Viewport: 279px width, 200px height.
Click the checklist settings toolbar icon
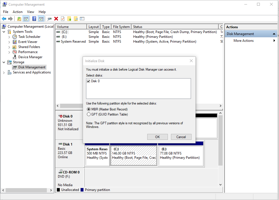(x=82, y=19)
